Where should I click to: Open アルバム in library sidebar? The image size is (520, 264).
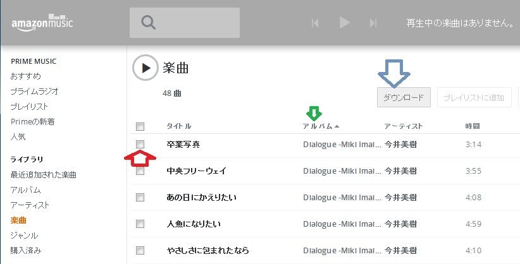(x=25, y=190)
